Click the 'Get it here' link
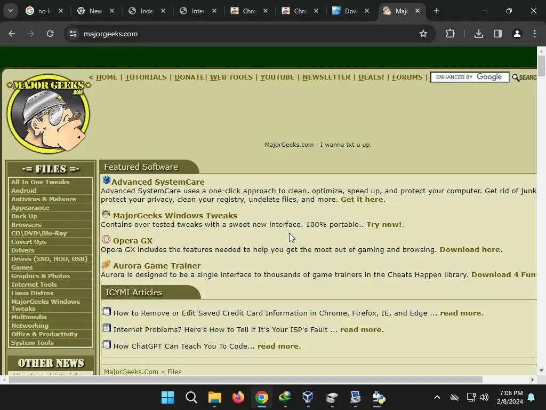Screen dimensions: 546x410 (x=362, y=200)
